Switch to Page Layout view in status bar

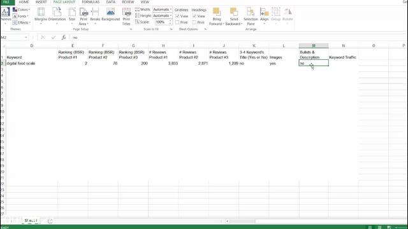pos(379,227)
